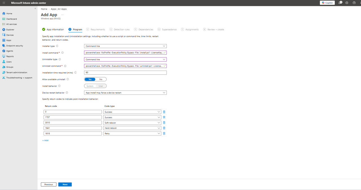361x190 pixels.
Task: Go to the App information step
Action: [53, 30]
